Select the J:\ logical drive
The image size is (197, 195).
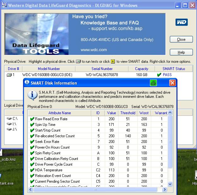[x=12, y=129]
